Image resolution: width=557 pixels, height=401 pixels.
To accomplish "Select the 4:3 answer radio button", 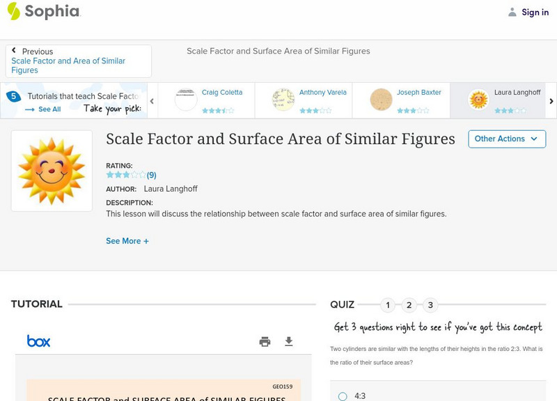I will [x=343, y=396].
